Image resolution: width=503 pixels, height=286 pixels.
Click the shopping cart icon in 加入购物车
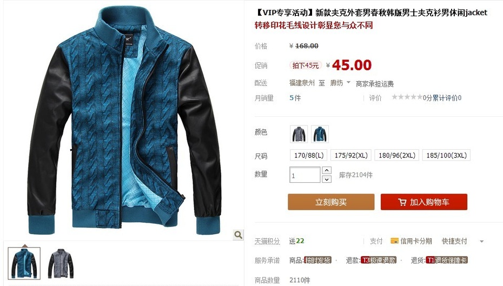(x=402, y=202)
